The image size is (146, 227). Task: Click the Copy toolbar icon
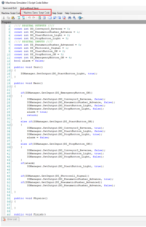tap(8, 18)
